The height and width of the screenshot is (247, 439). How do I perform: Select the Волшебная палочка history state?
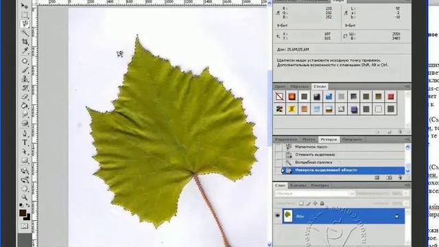(343, 163)
